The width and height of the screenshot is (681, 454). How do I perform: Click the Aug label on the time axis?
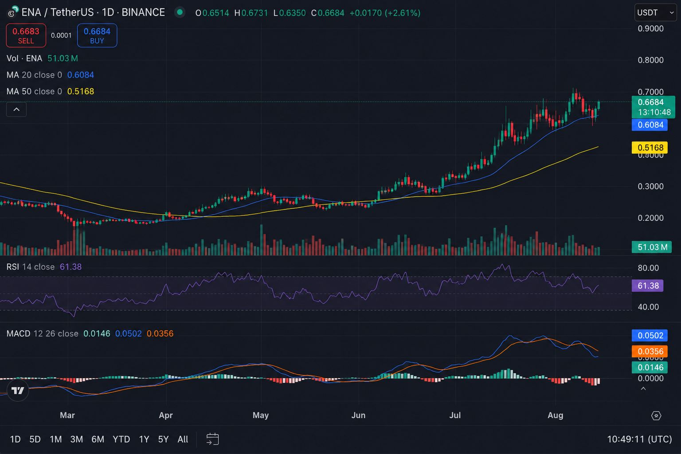click(x=556, y=415)
